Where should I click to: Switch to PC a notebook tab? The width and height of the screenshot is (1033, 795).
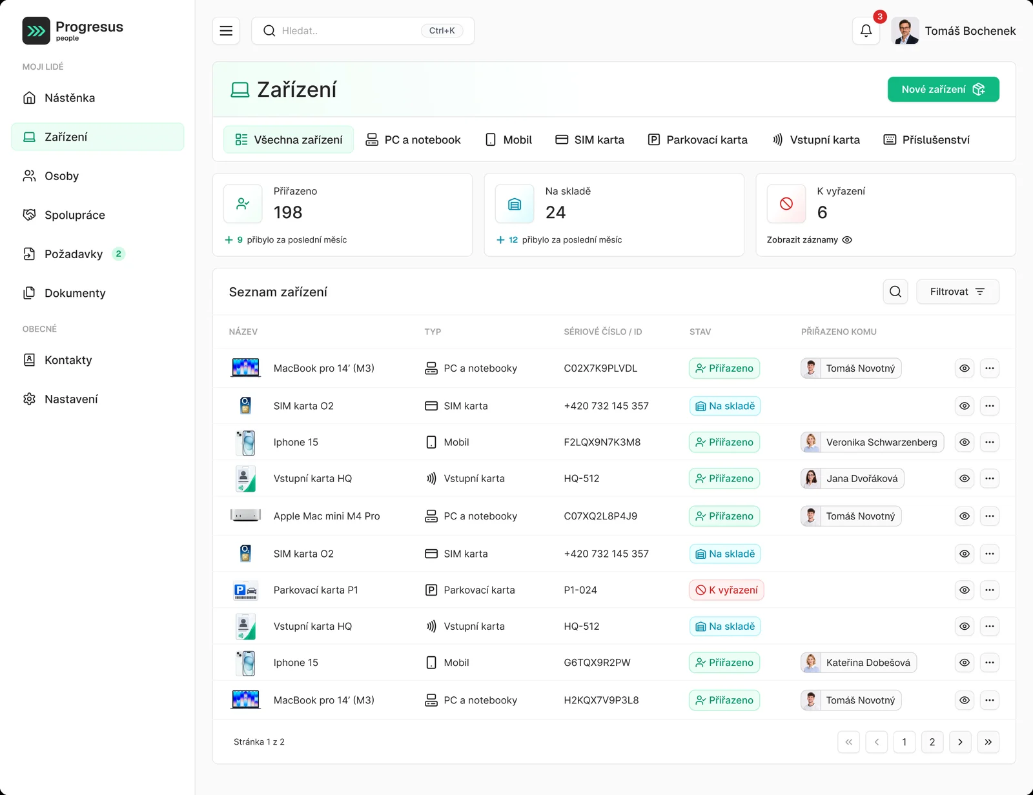(413, 139)
